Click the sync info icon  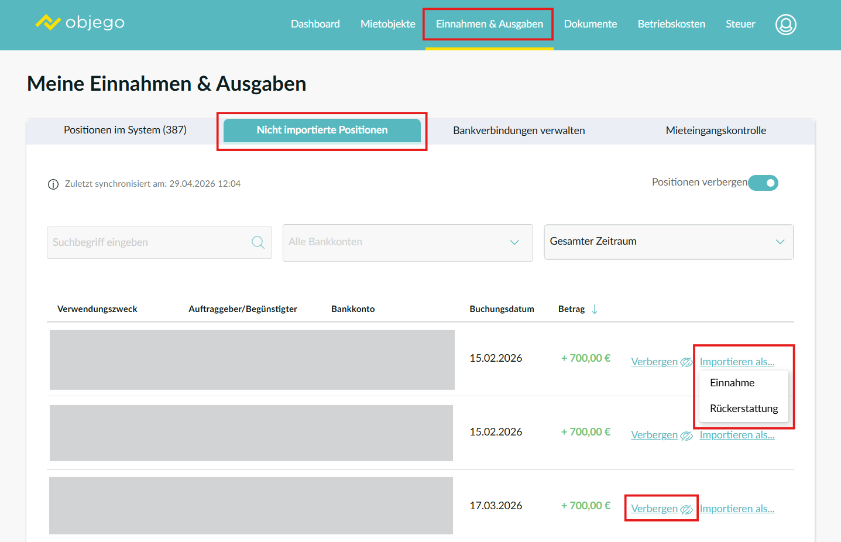click(x=53, y=184)
